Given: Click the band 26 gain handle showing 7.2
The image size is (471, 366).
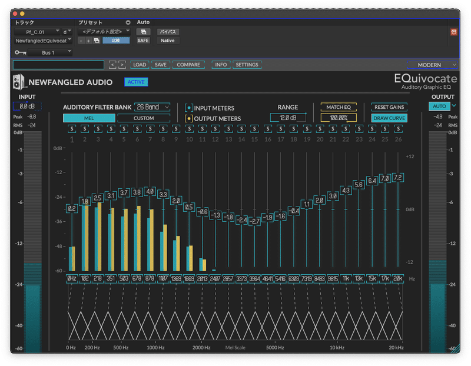Looking at the screenshot, I should click(398, 178).
